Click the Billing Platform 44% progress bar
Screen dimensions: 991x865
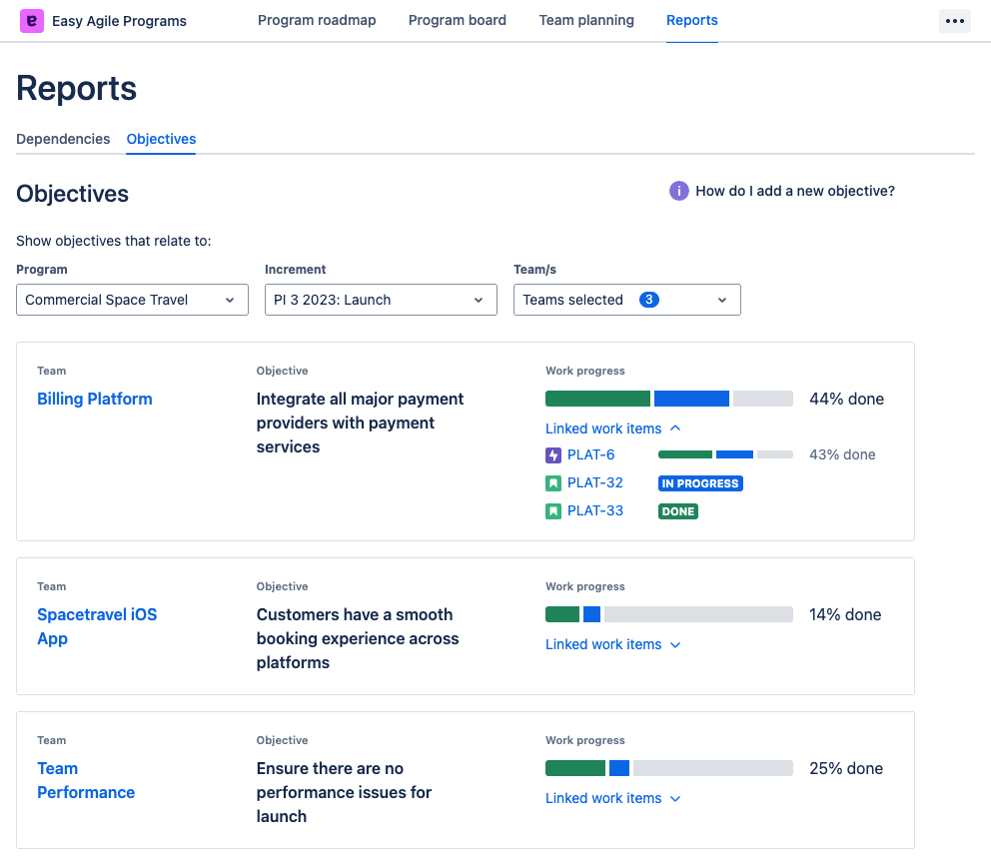(x=668, y=399)
